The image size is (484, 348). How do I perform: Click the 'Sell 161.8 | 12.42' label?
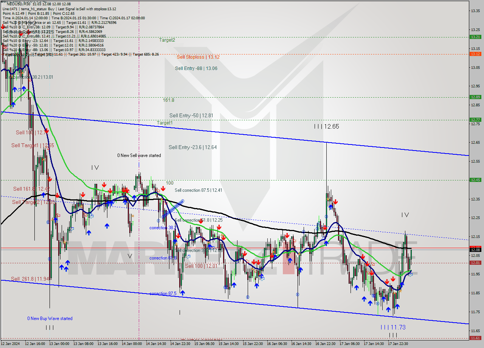pyautogui.click(x=31, y=189)
